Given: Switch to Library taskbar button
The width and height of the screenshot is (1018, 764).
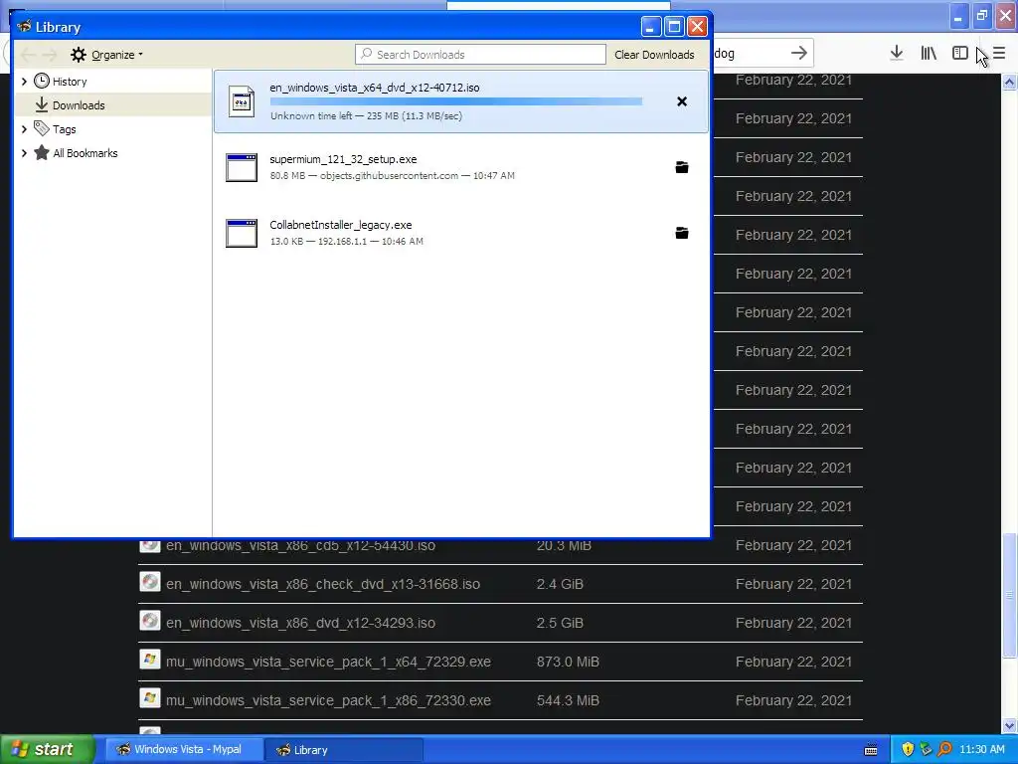Looking at the screenshot, I should pos(344,750).
